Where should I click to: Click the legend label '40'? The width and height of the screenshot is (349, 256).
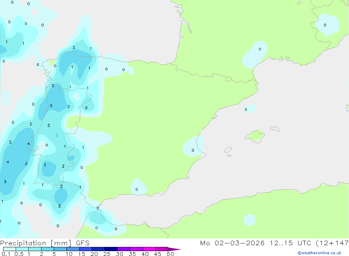tap(145, 254)
